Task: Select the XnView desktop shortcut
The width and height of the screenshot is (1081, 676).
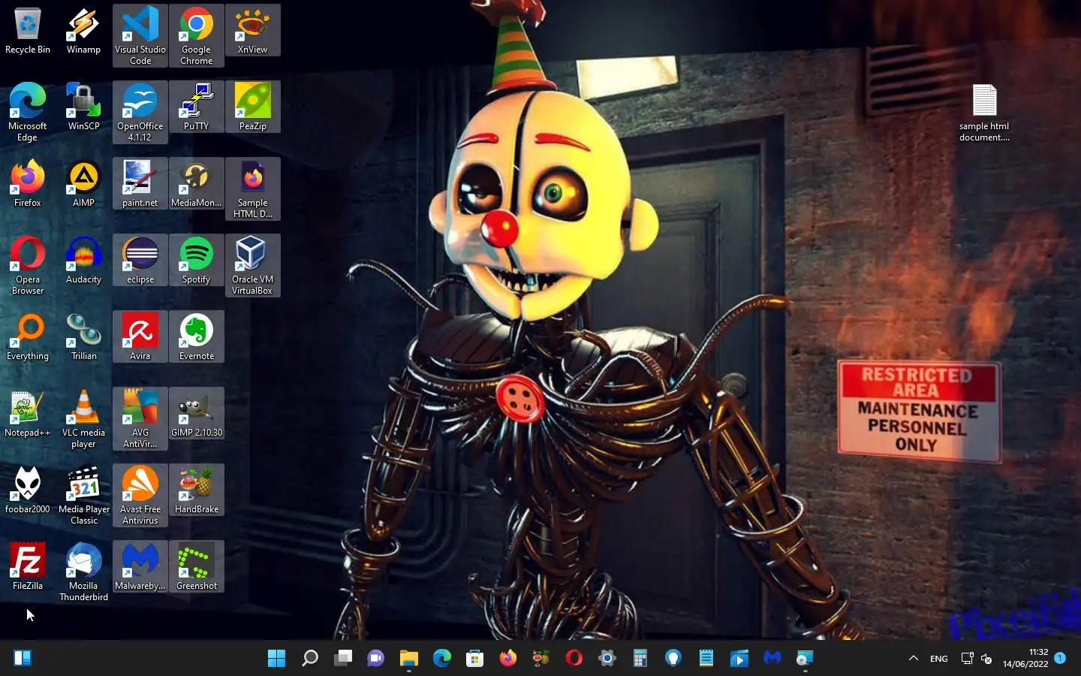Action: [x=253, y=30]
